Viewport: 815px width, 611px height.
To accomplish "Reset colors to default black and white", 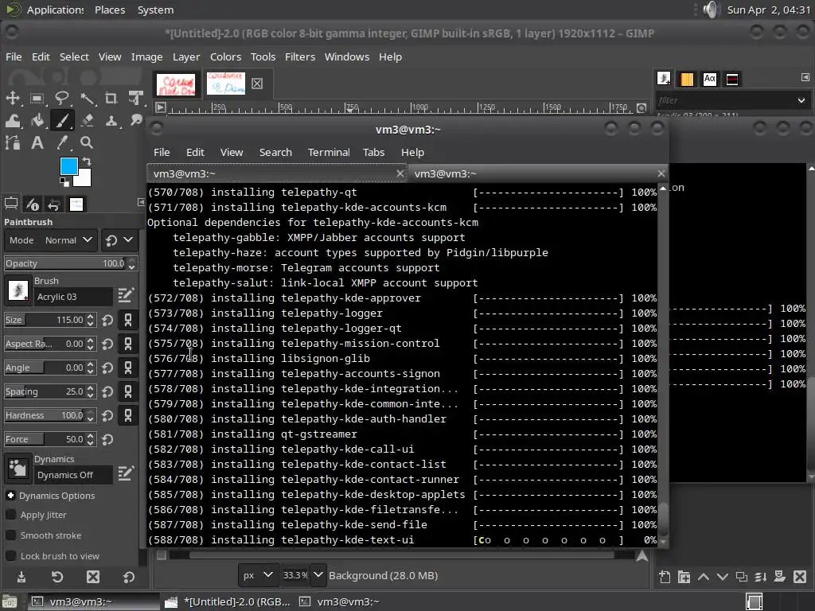I will tap(64, 182).
